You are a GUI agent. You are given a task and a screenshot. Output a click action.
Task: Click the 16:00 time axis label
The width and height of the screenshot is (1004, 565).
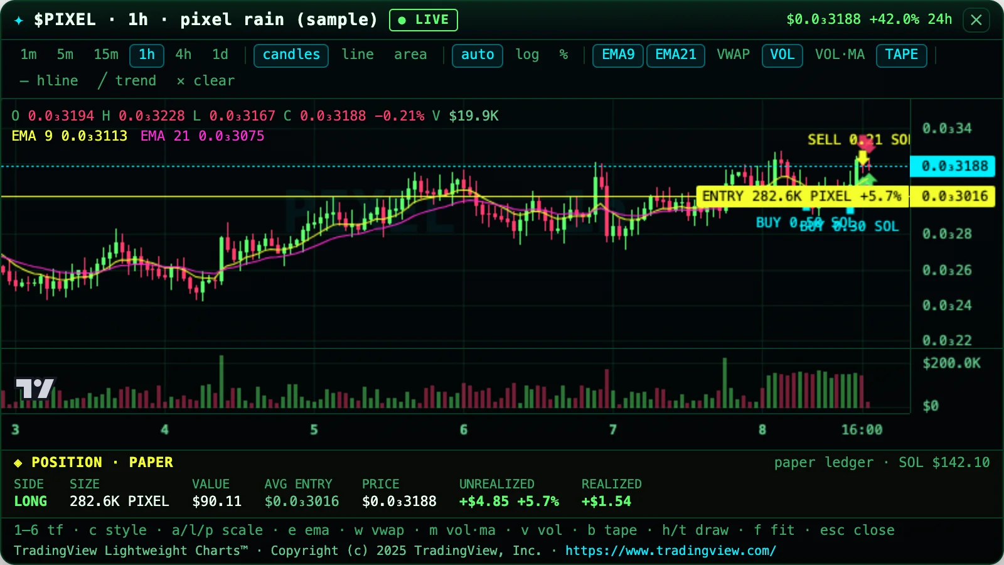click(x=862, y=430)
